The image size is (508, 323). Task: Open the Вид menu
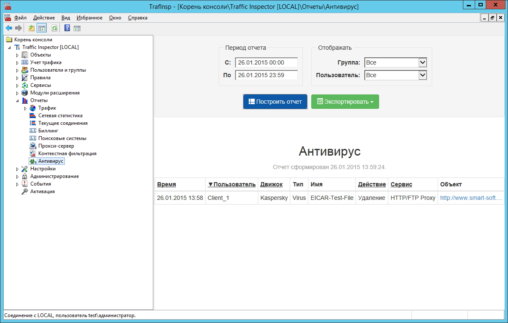point(66,18)
